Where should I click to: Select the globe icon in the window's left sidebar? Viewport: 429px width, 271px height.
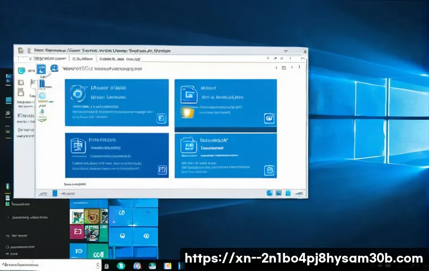click(42, 97)
